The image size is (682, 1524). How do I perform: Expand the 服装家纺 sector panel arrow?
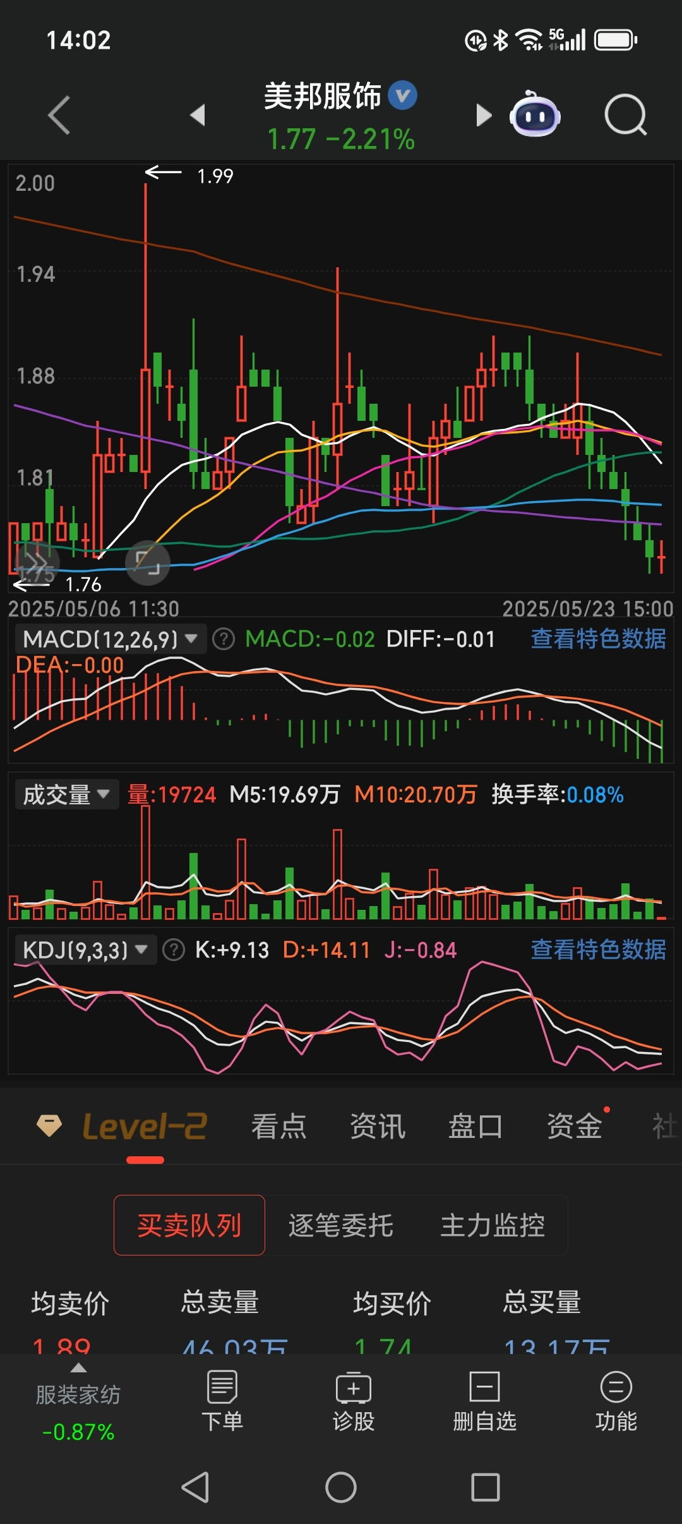click(78, 1368)
